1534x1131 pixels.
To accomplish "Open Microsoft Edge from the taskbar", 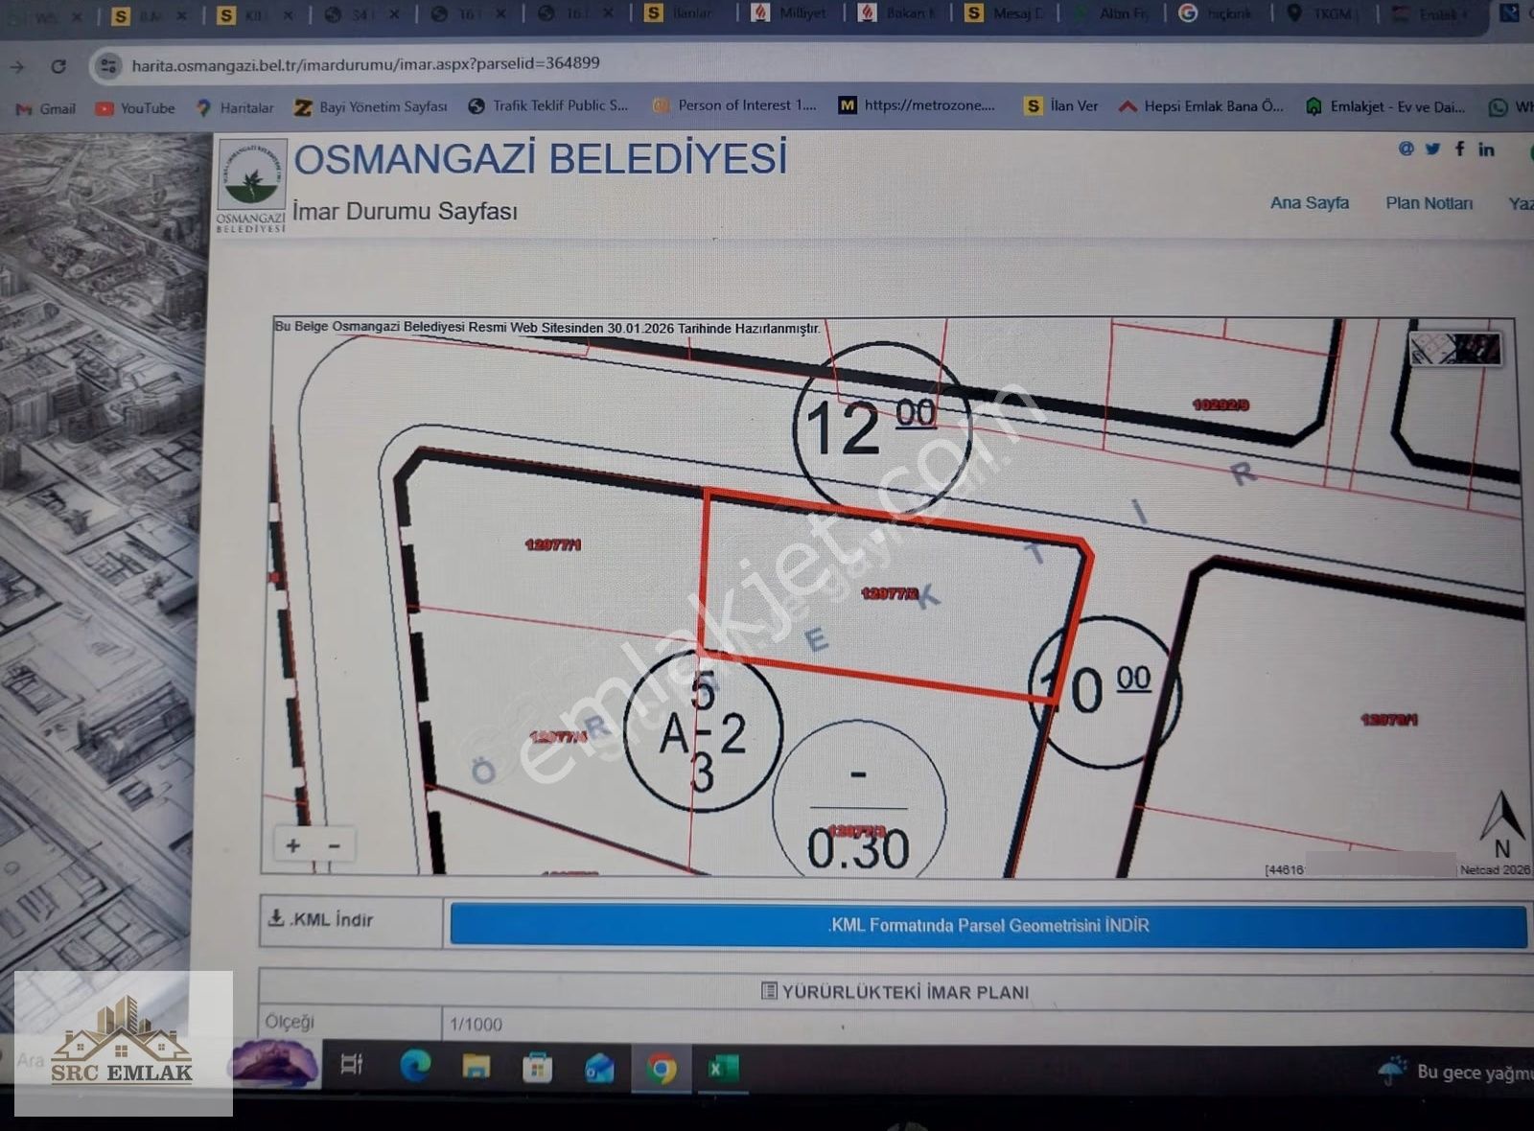I will [415, 1066].
